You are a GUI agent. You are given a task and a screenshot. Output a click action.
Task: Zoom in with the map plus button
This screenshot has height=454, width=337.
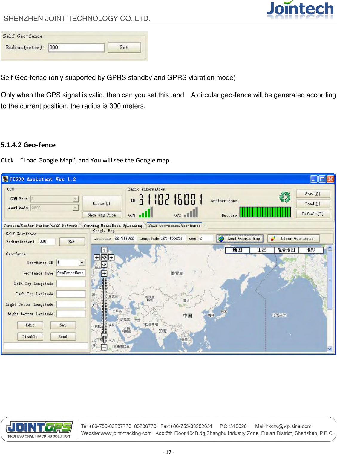(104, 273)
